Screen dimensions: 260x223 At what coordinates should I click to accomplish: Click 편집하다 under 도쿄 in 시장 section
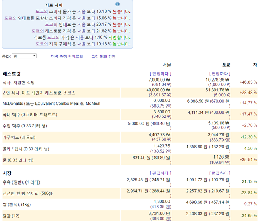click(x=220, y=173)
